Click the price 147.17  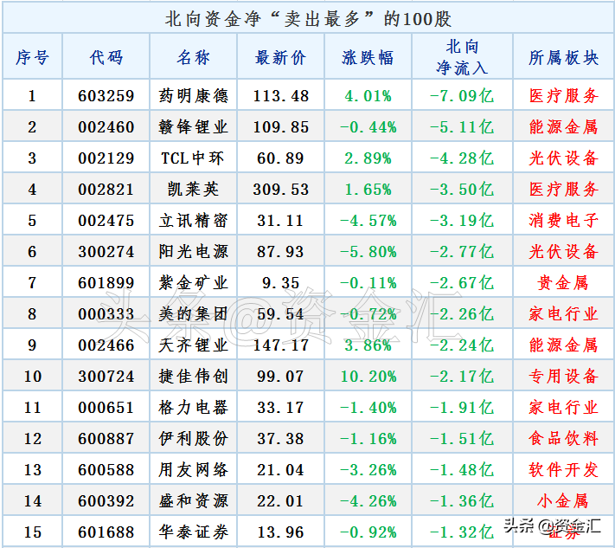tap(281, 345)
